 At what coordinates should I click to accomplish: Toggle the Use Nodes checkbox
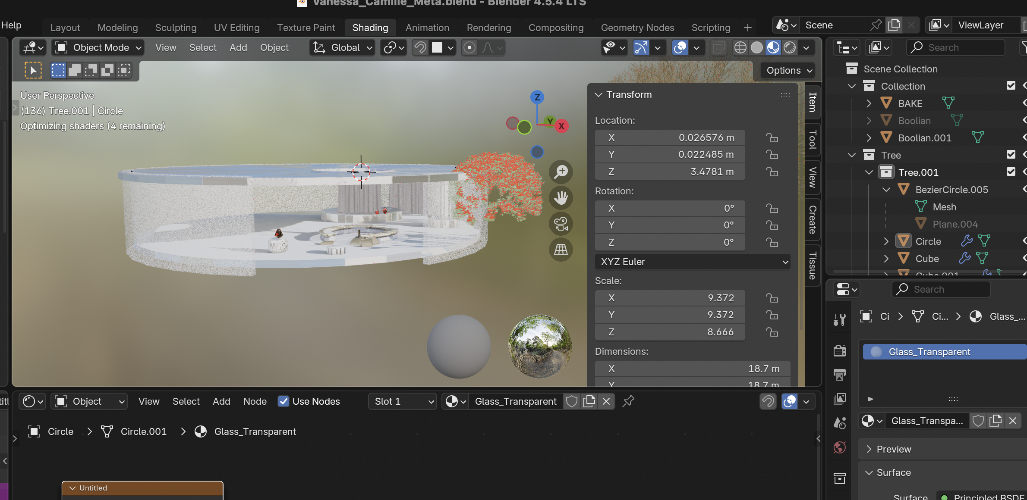[284, 401]
